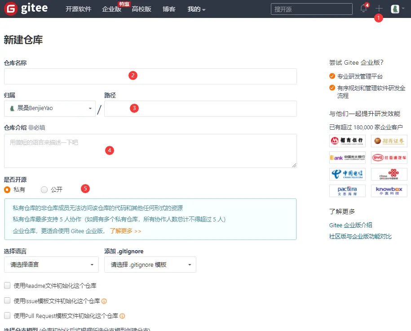Click the knowbox 小盒科技 logo

tap(389, 190)
